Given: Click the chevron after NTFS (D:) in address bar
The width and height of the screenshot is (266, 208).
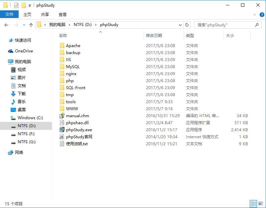Looking at the screenshot, I should click(x=96, y=25).
